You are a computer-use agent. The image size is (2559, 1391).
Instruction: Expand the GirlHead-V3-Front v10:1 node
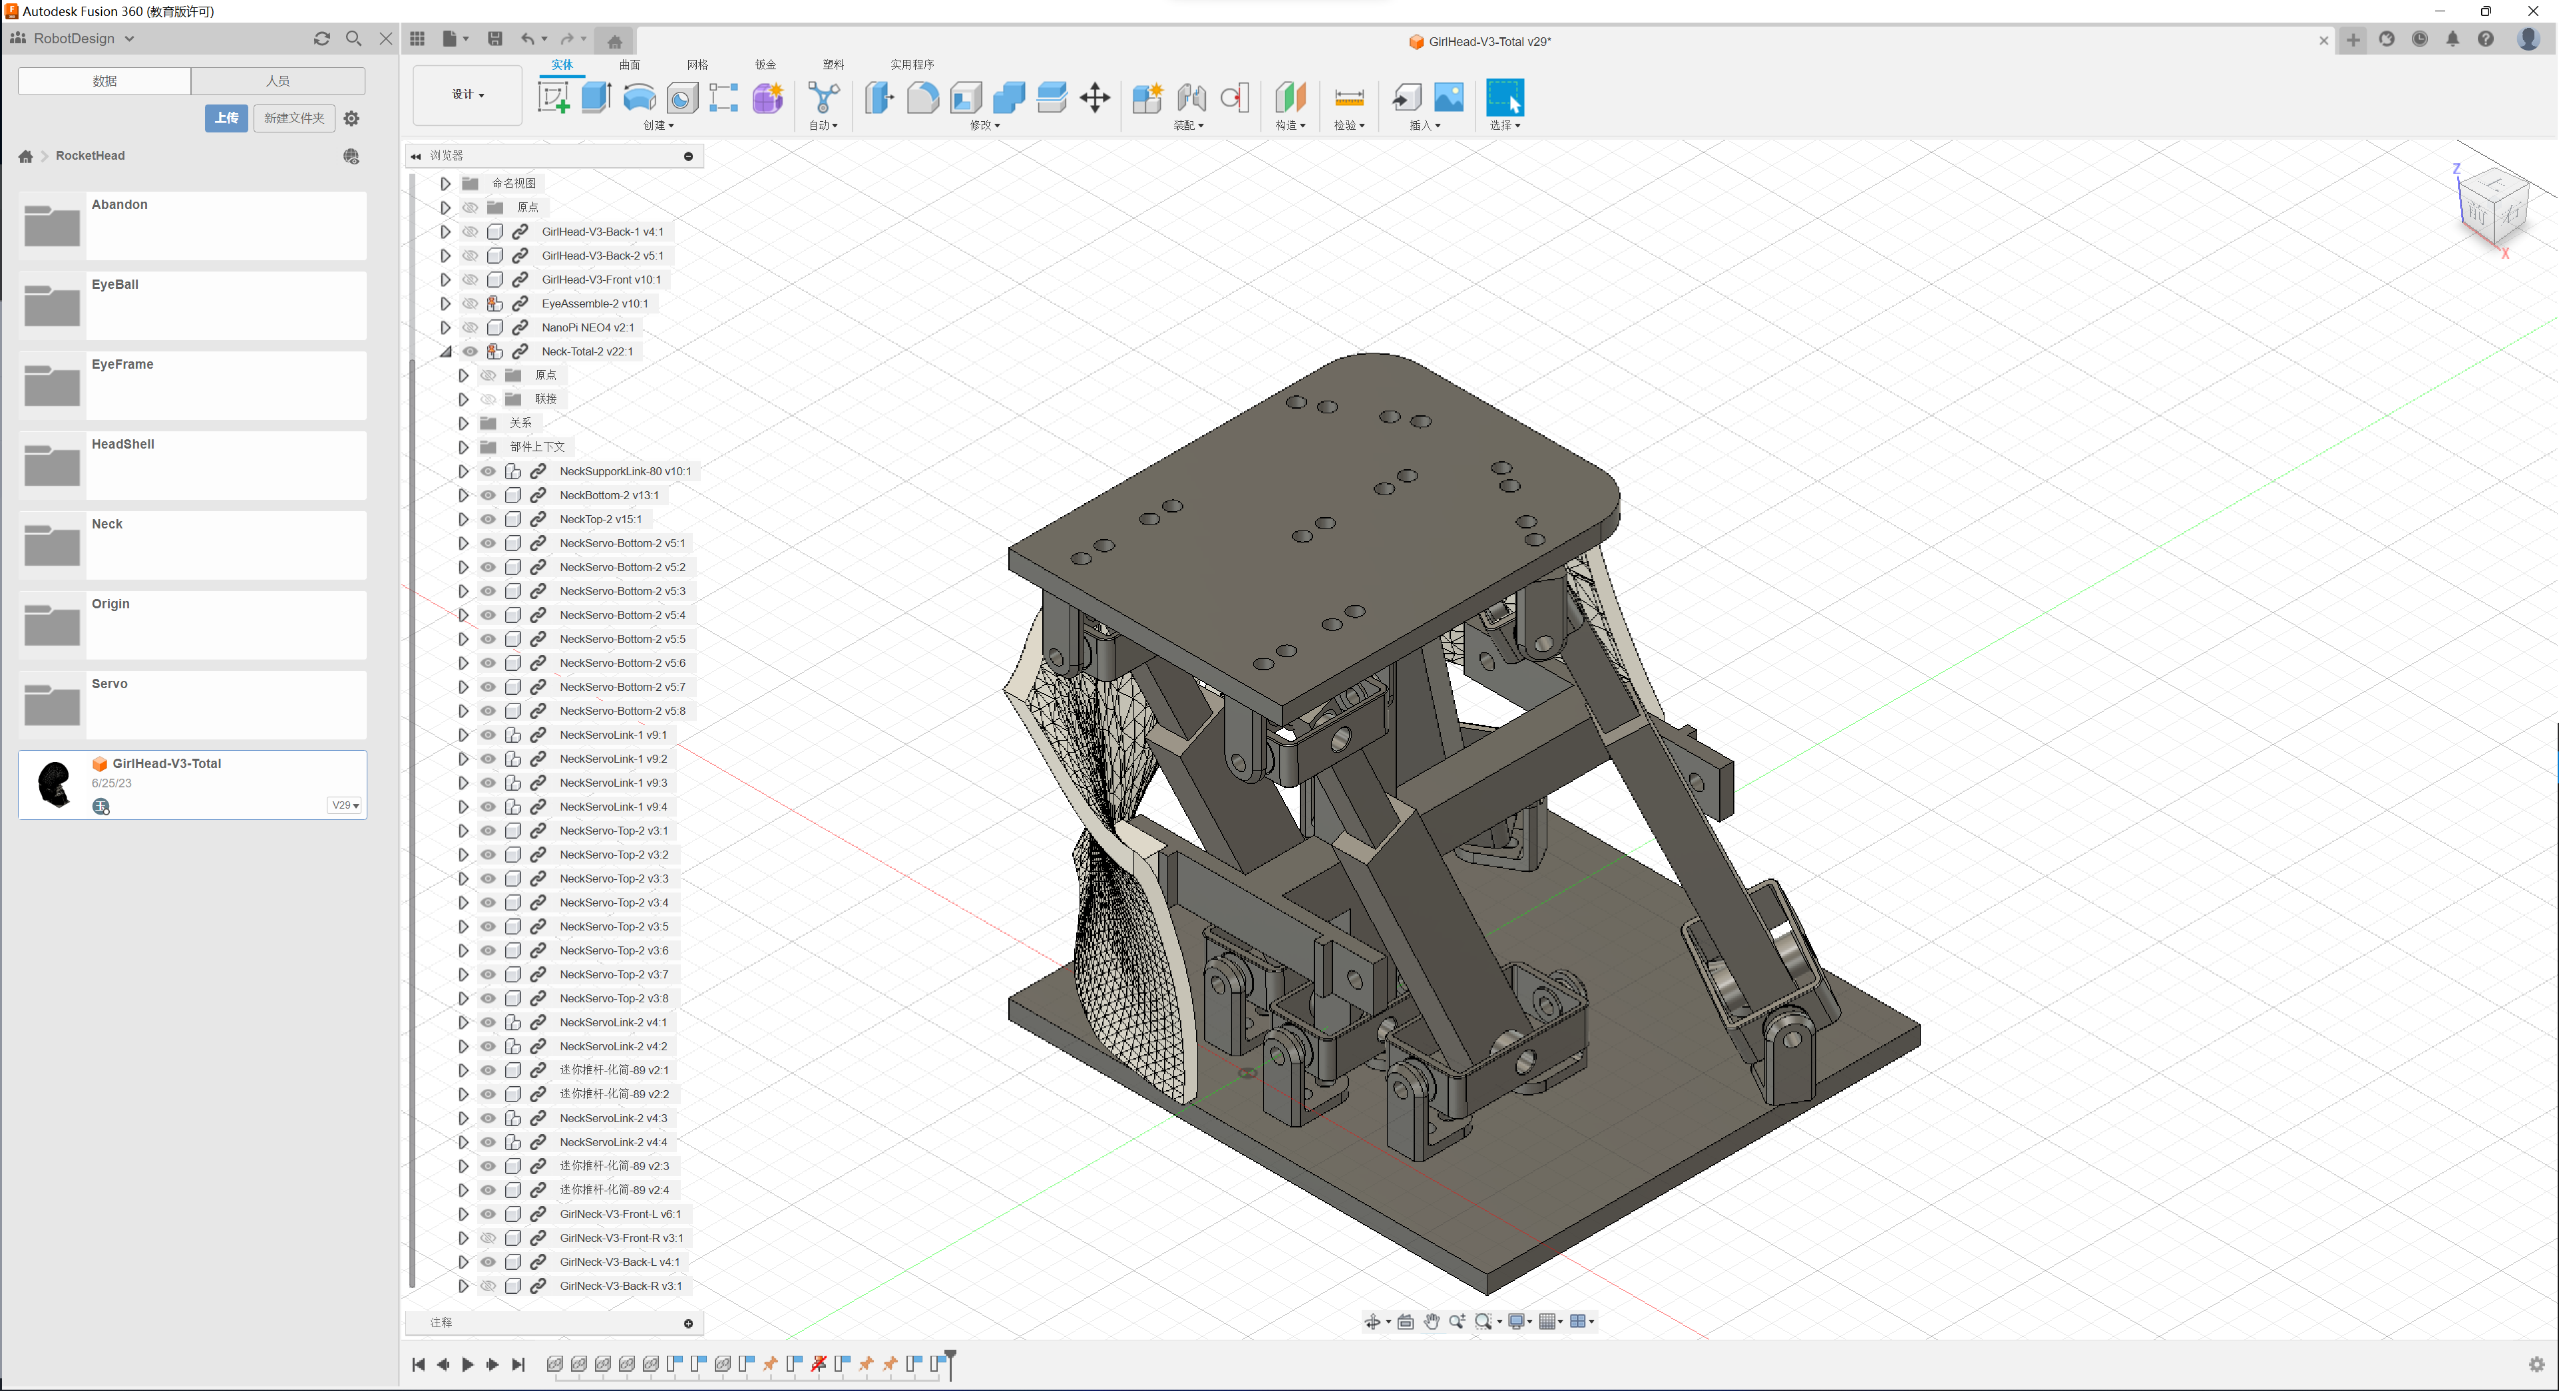point(445,280)
